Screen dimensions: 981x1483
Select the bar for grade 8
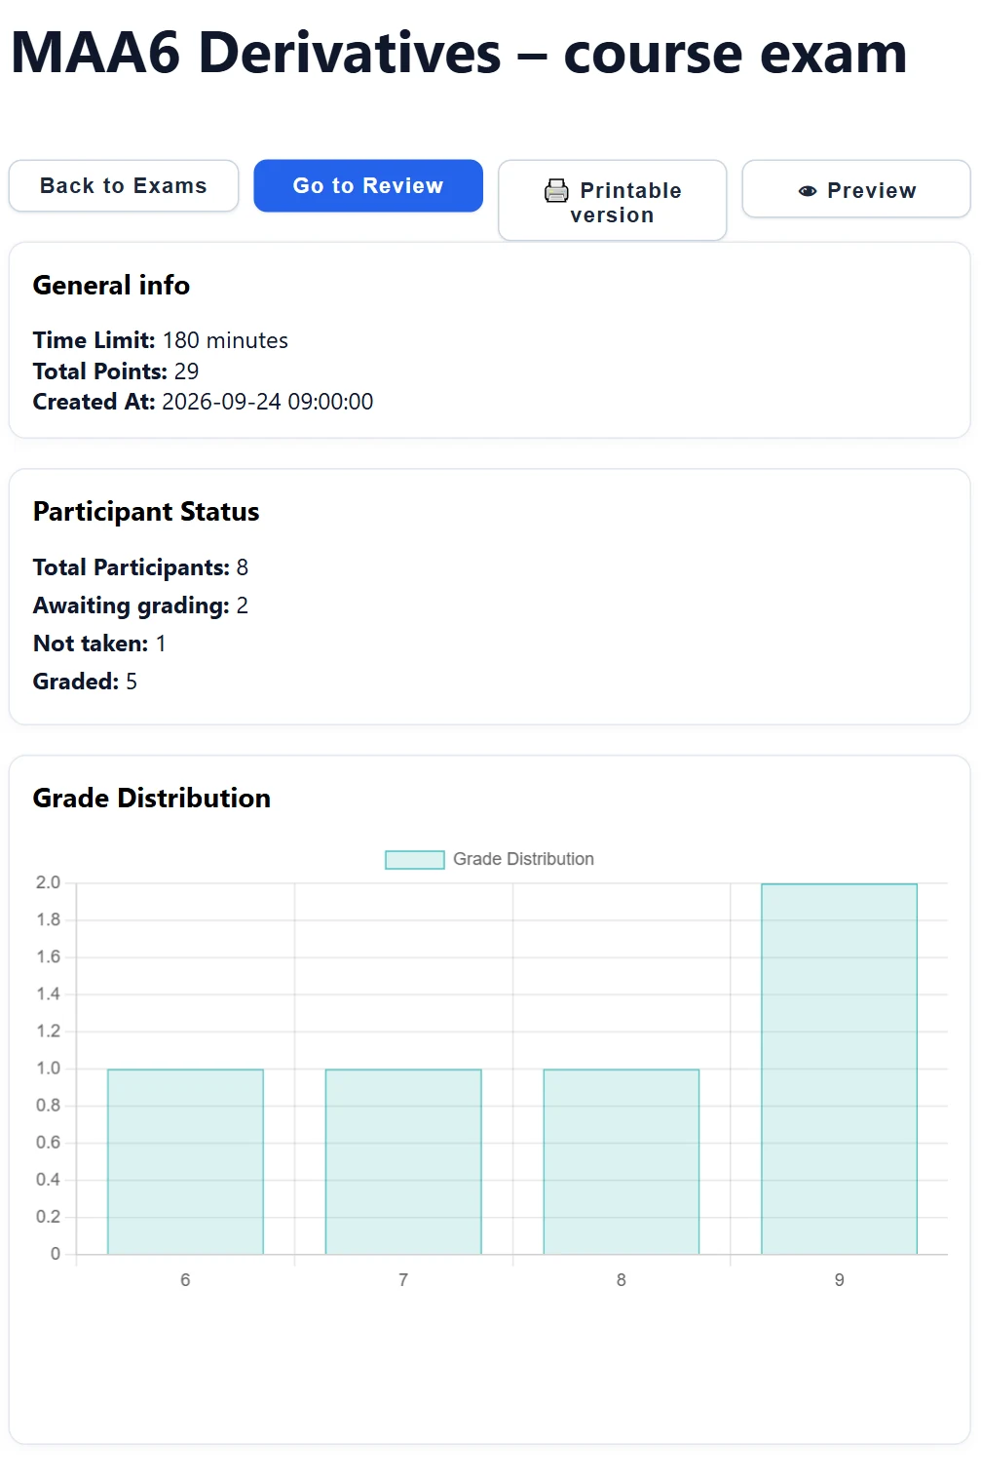pyautogui.click(x=622, y=1161)
